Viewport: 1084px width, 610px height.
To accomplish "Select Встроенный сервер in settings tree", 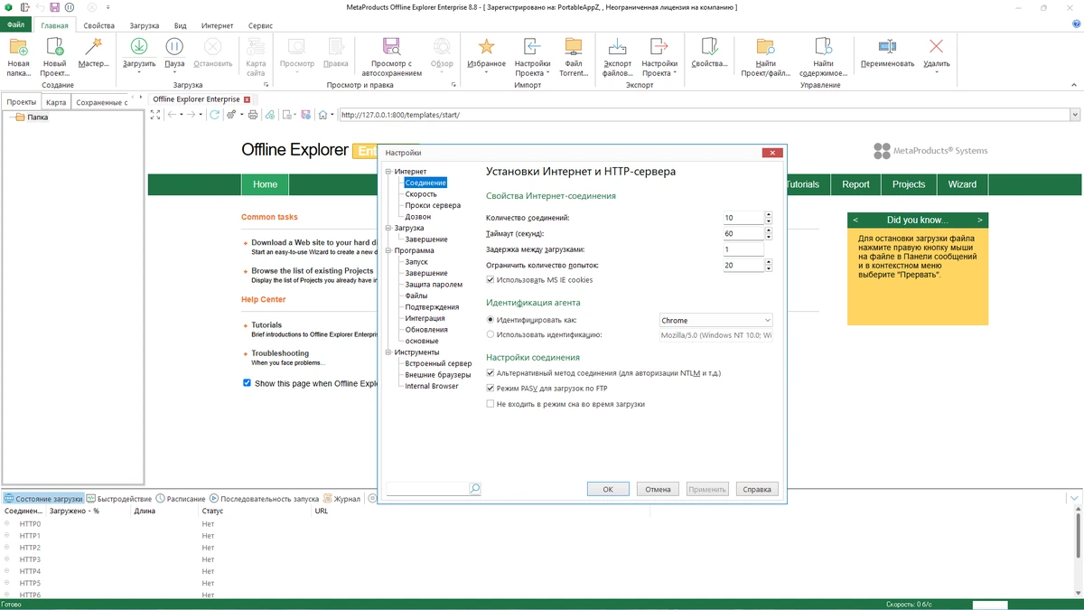I will click(438, 363).
